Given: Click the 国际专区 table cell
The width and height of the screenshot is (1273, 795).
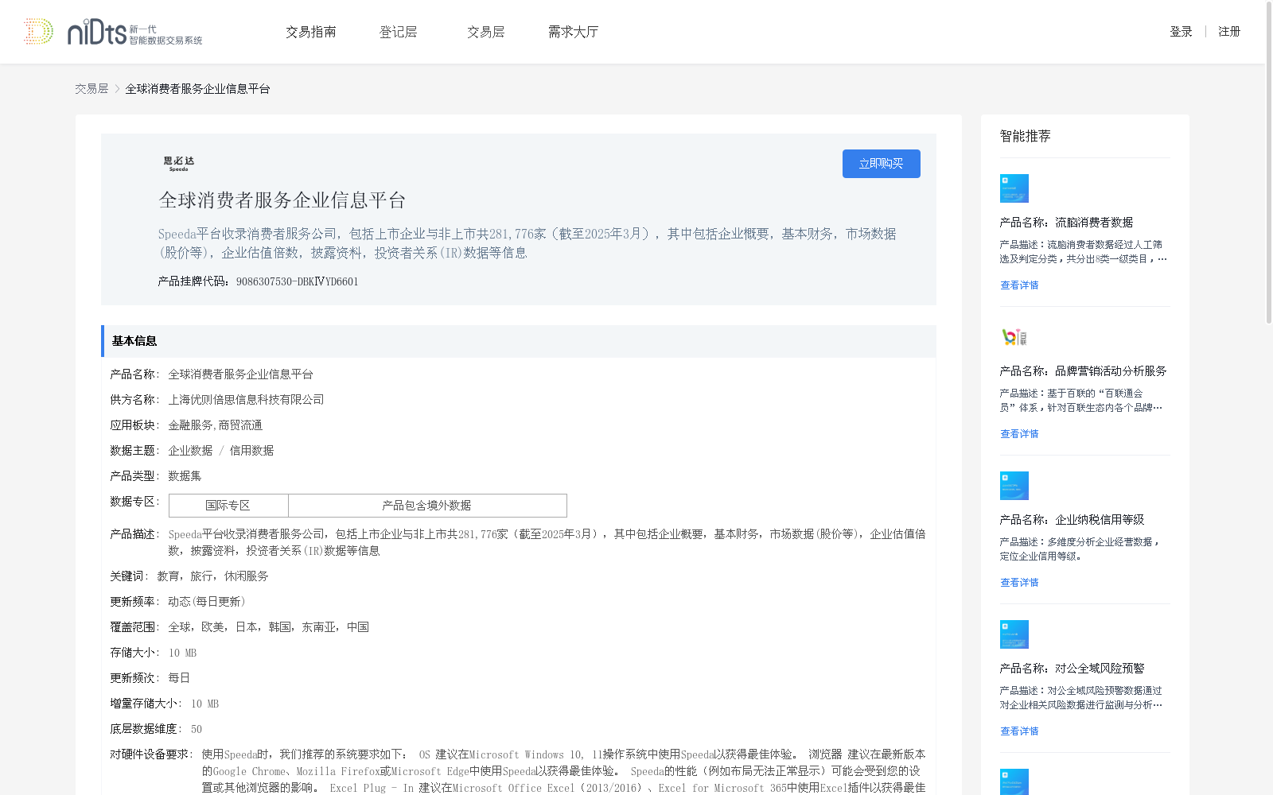Looking at the screenshot, I should coord(228,506).
